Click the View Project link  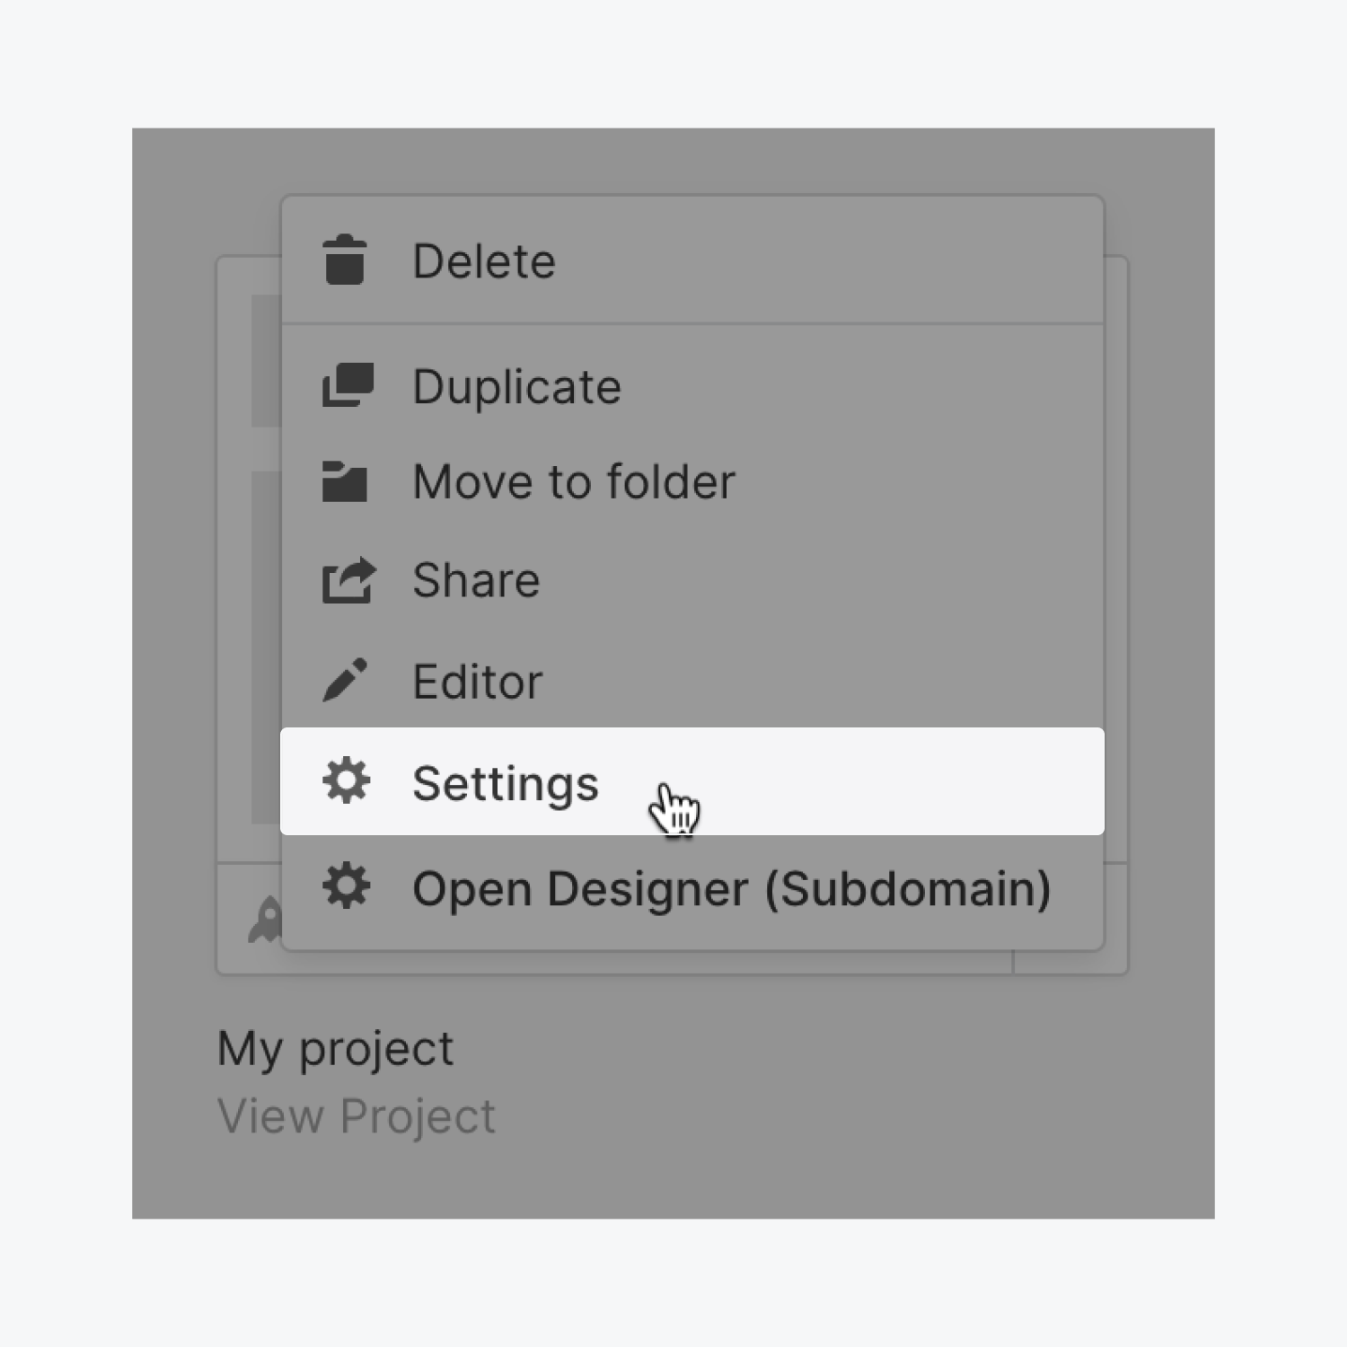coord(357,1116)
